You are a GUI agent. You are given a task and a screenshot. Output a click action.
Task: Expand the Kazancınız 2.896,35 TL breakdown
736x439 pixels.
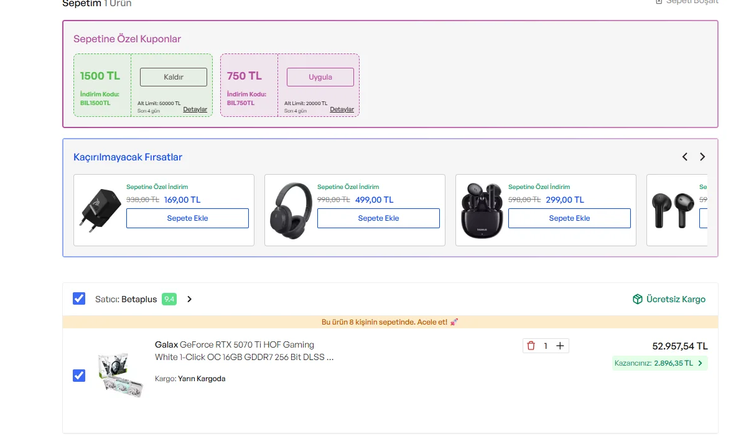pos(700,363)
